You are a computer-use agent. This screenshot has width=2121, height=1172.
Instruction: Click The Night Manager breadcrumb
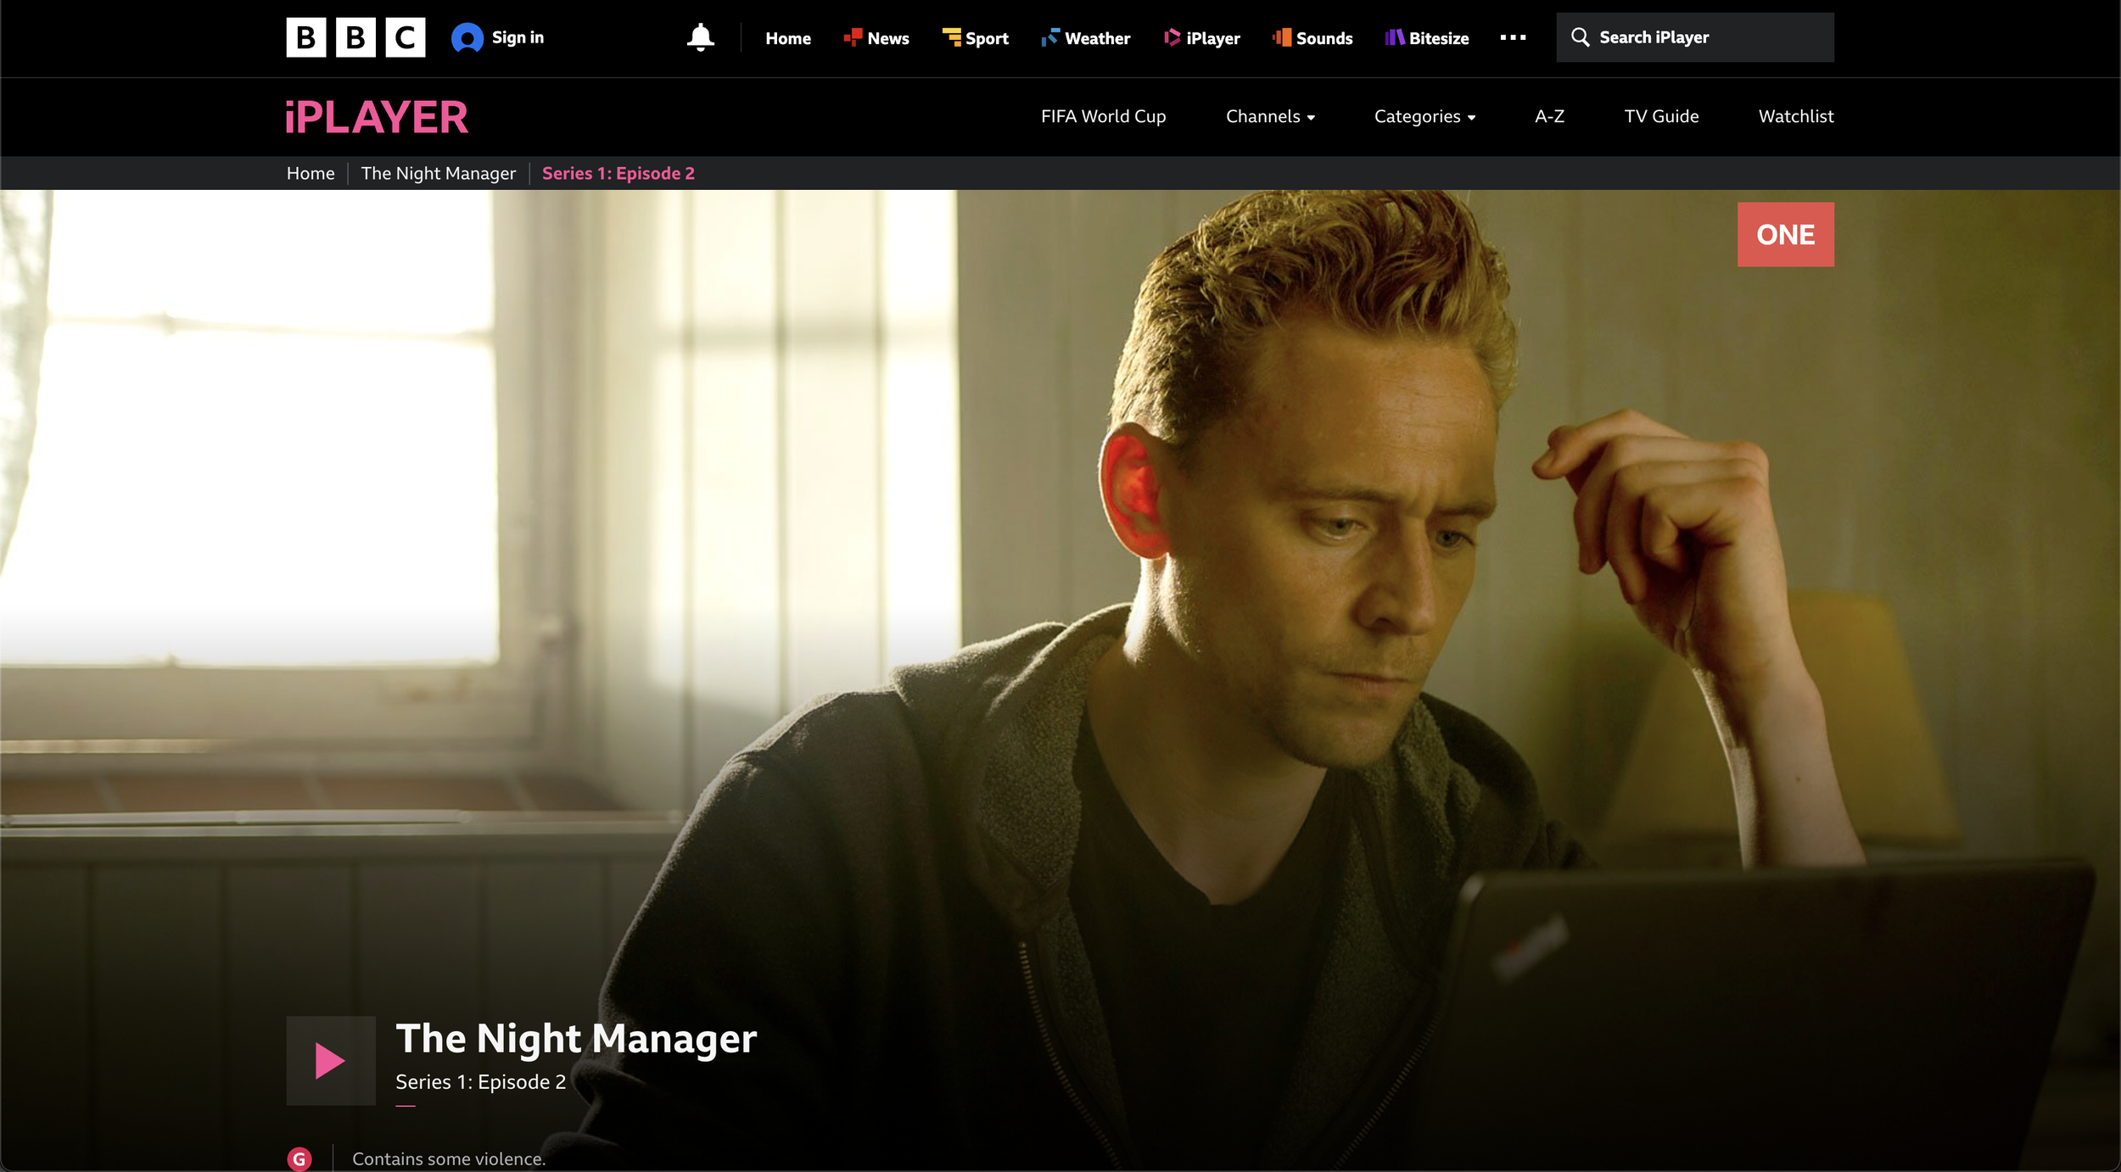438,173
